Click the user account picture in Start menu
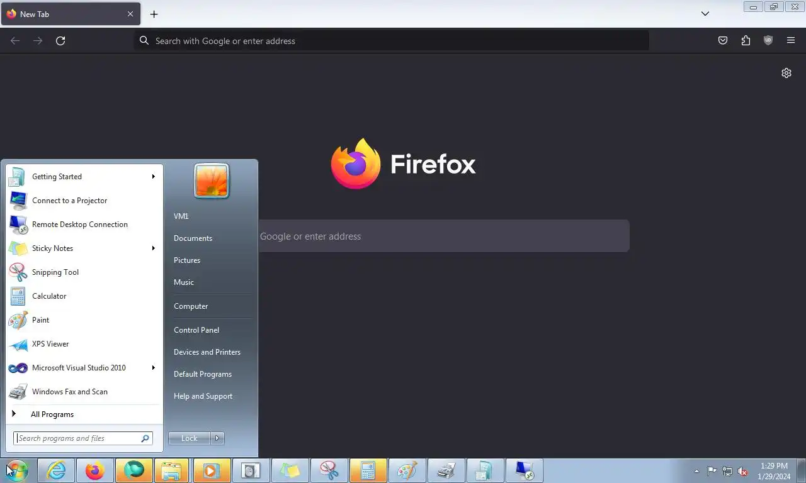 (212, 180)
